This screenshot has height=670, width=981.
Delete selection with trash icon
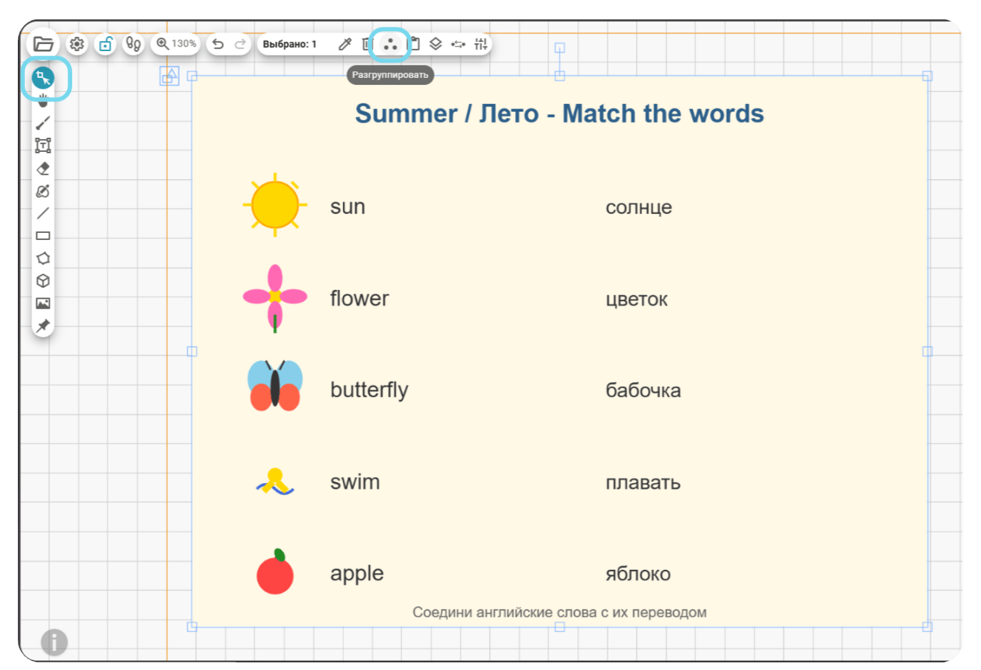click(x=366, y=44)
